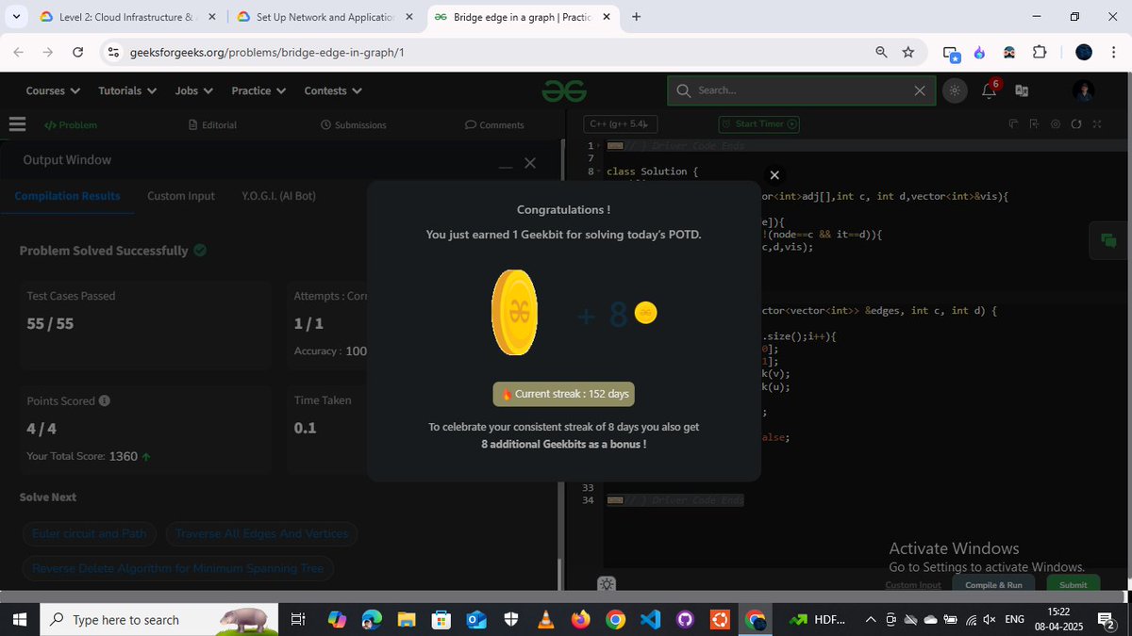Viewport: 1132px width, 636px height.
Task: Clear the search box with X icon
Action: coord(920,90)
